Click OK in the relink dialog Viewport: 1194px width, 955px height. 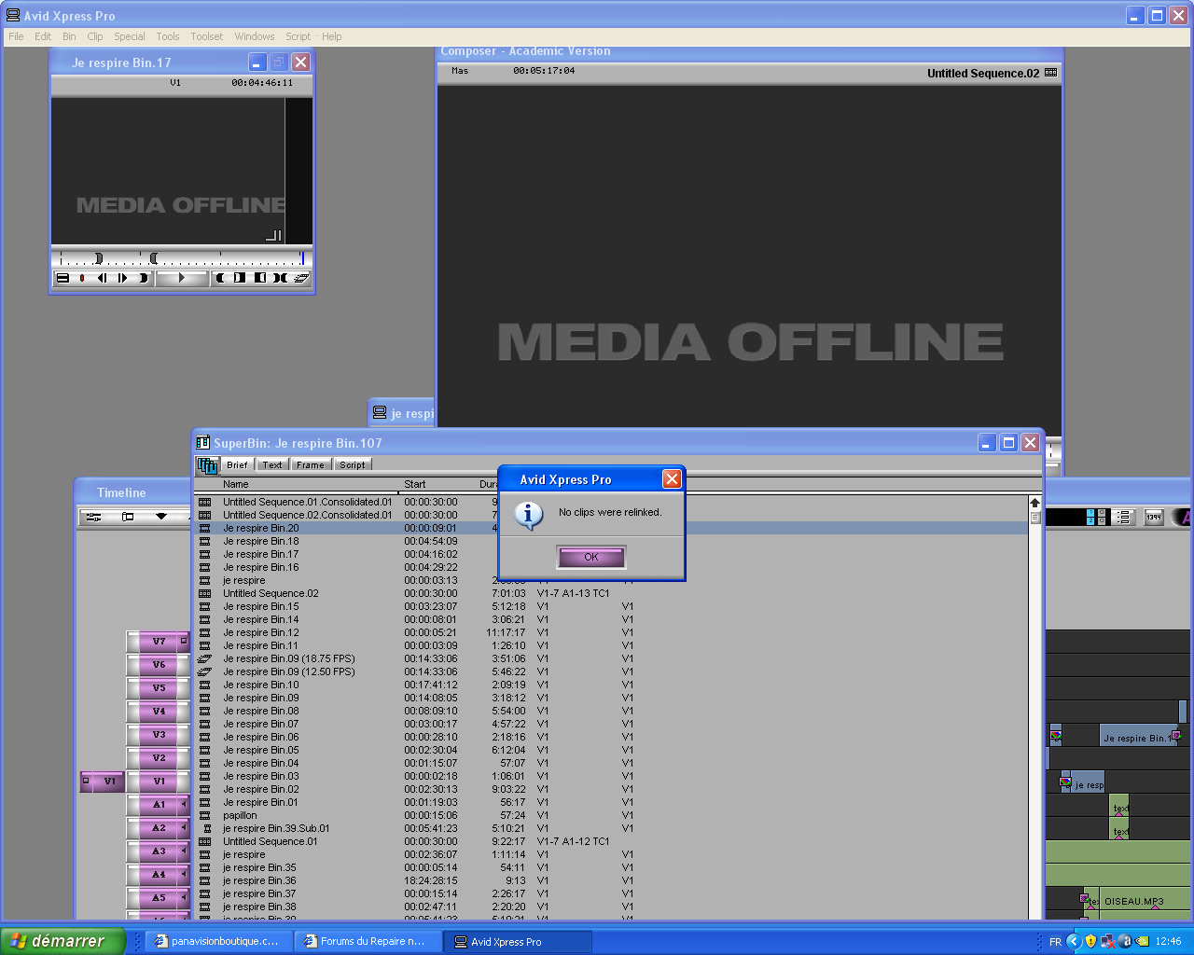click(x=591, y=557)
